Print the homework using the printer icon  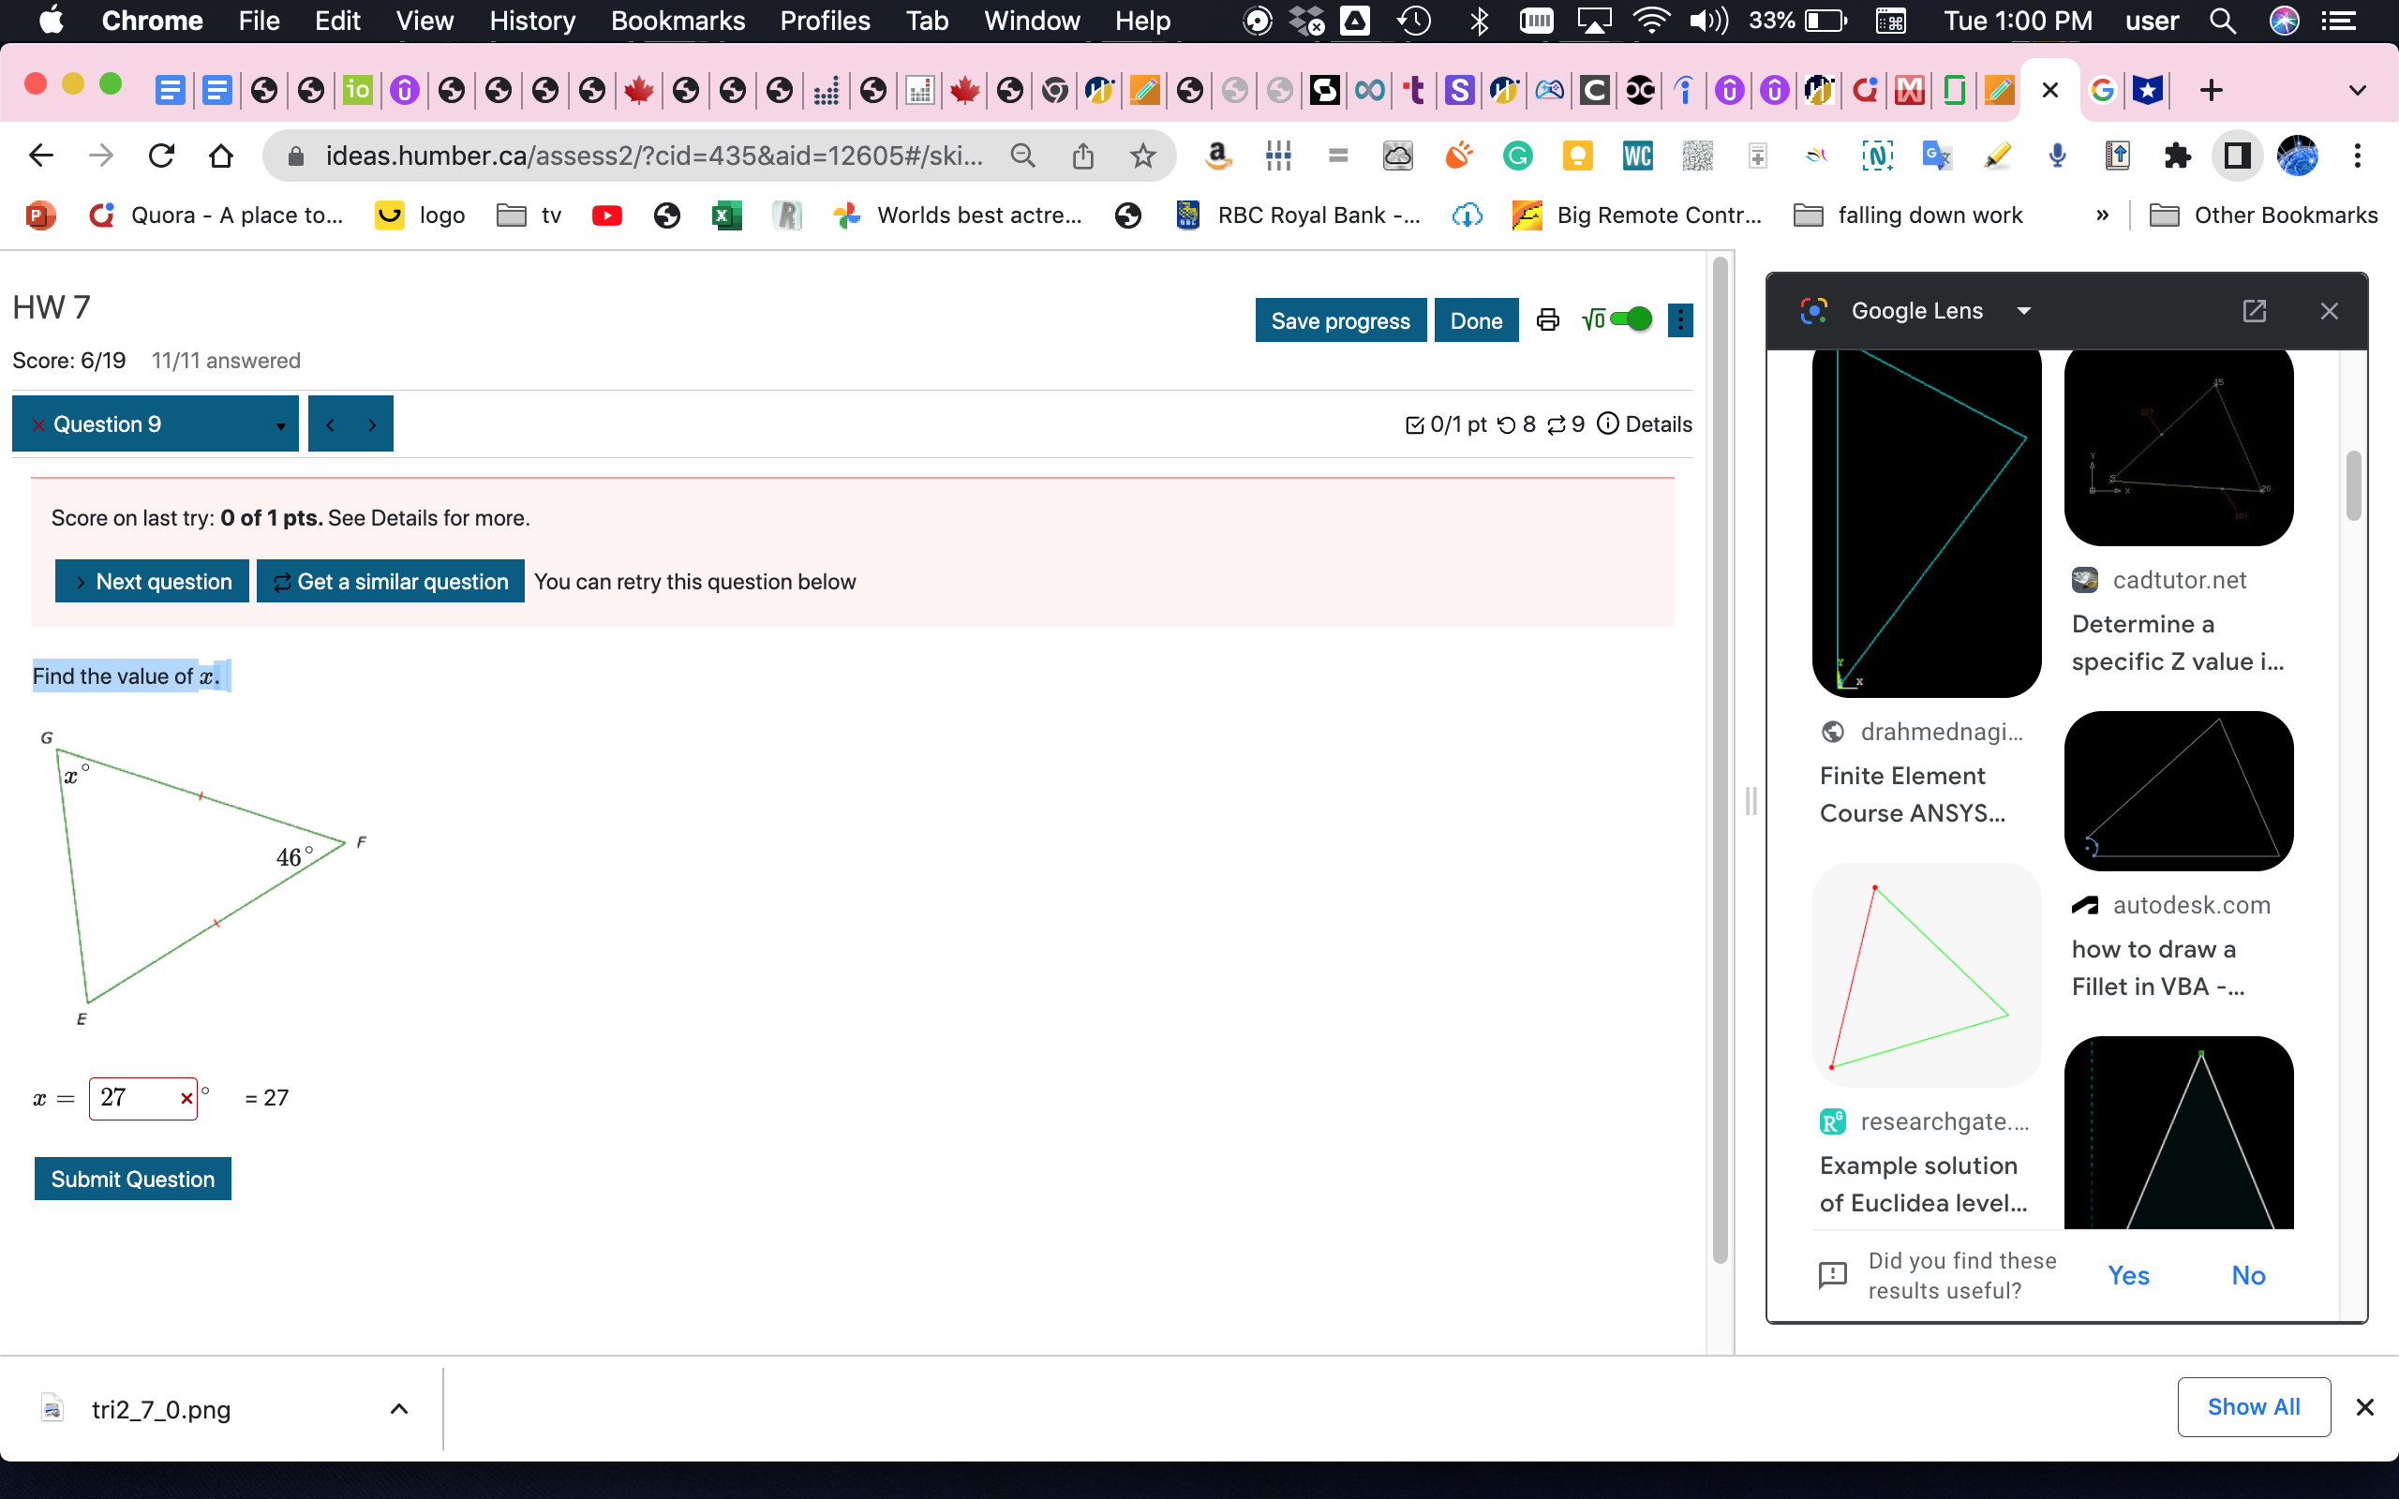click(1546, 319)
